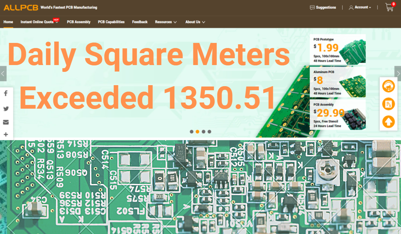Click the Suggestions chat icon
The height and width of the screenshot is (234, 401).
tap(312, 7)
